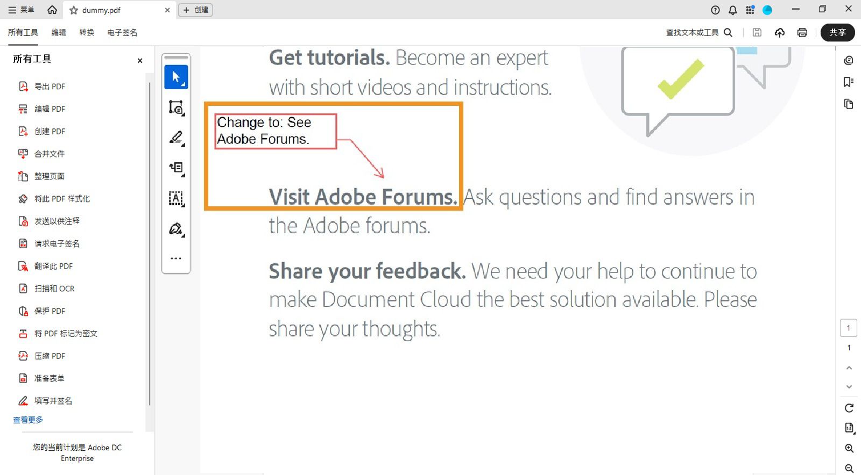Click the 共享 share button
The image size is (861, 475).
[837, 33]
